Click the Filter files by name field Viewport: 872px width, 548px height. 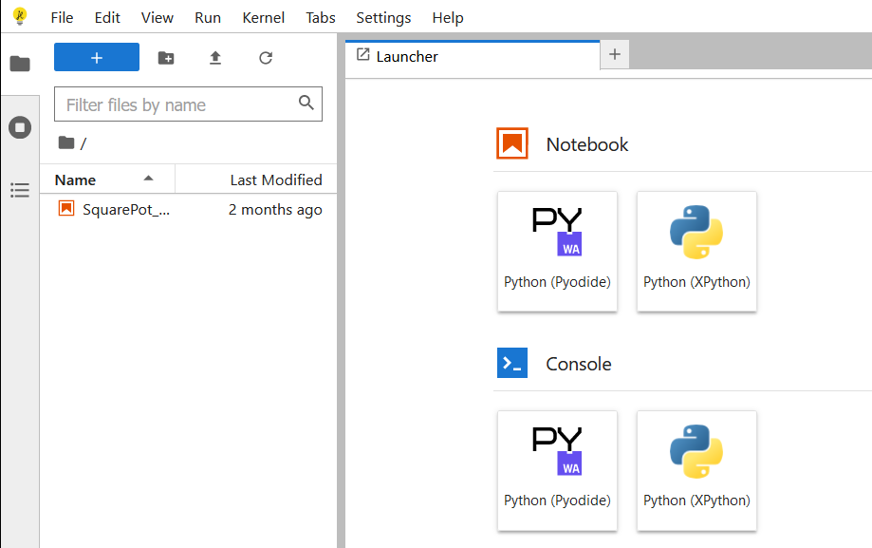188,104
